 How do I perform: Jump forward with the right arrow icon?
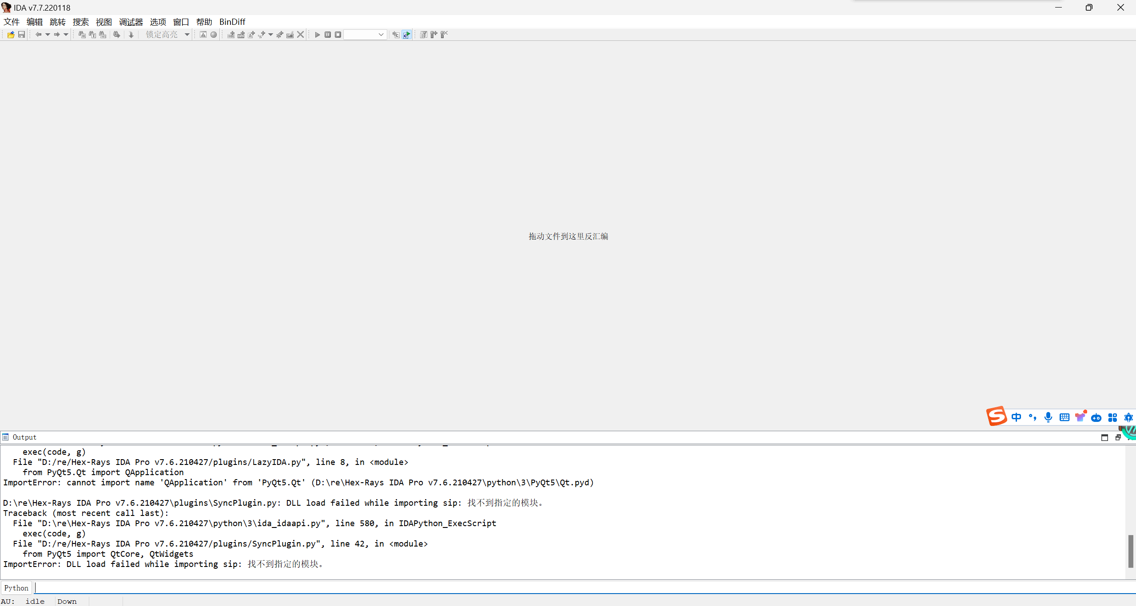pos(57,35)
